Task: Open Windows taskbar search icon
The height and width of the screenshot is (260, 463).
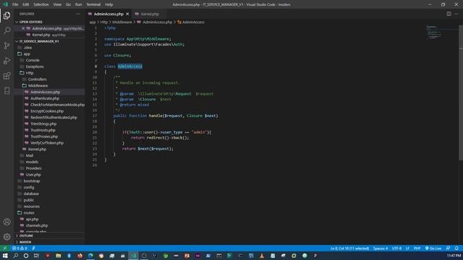Action: point(16,256)
